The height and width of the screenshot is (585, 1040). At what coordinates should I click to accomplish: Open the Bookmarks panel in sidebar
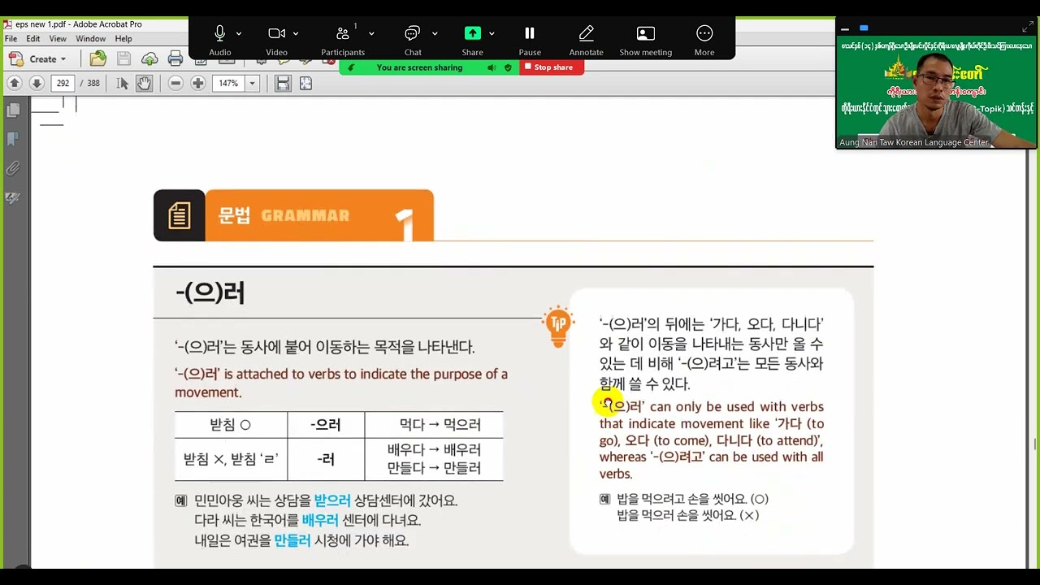[13, 139]
